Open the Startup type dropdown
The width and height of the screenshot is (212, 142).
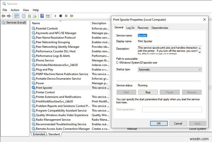170,70
